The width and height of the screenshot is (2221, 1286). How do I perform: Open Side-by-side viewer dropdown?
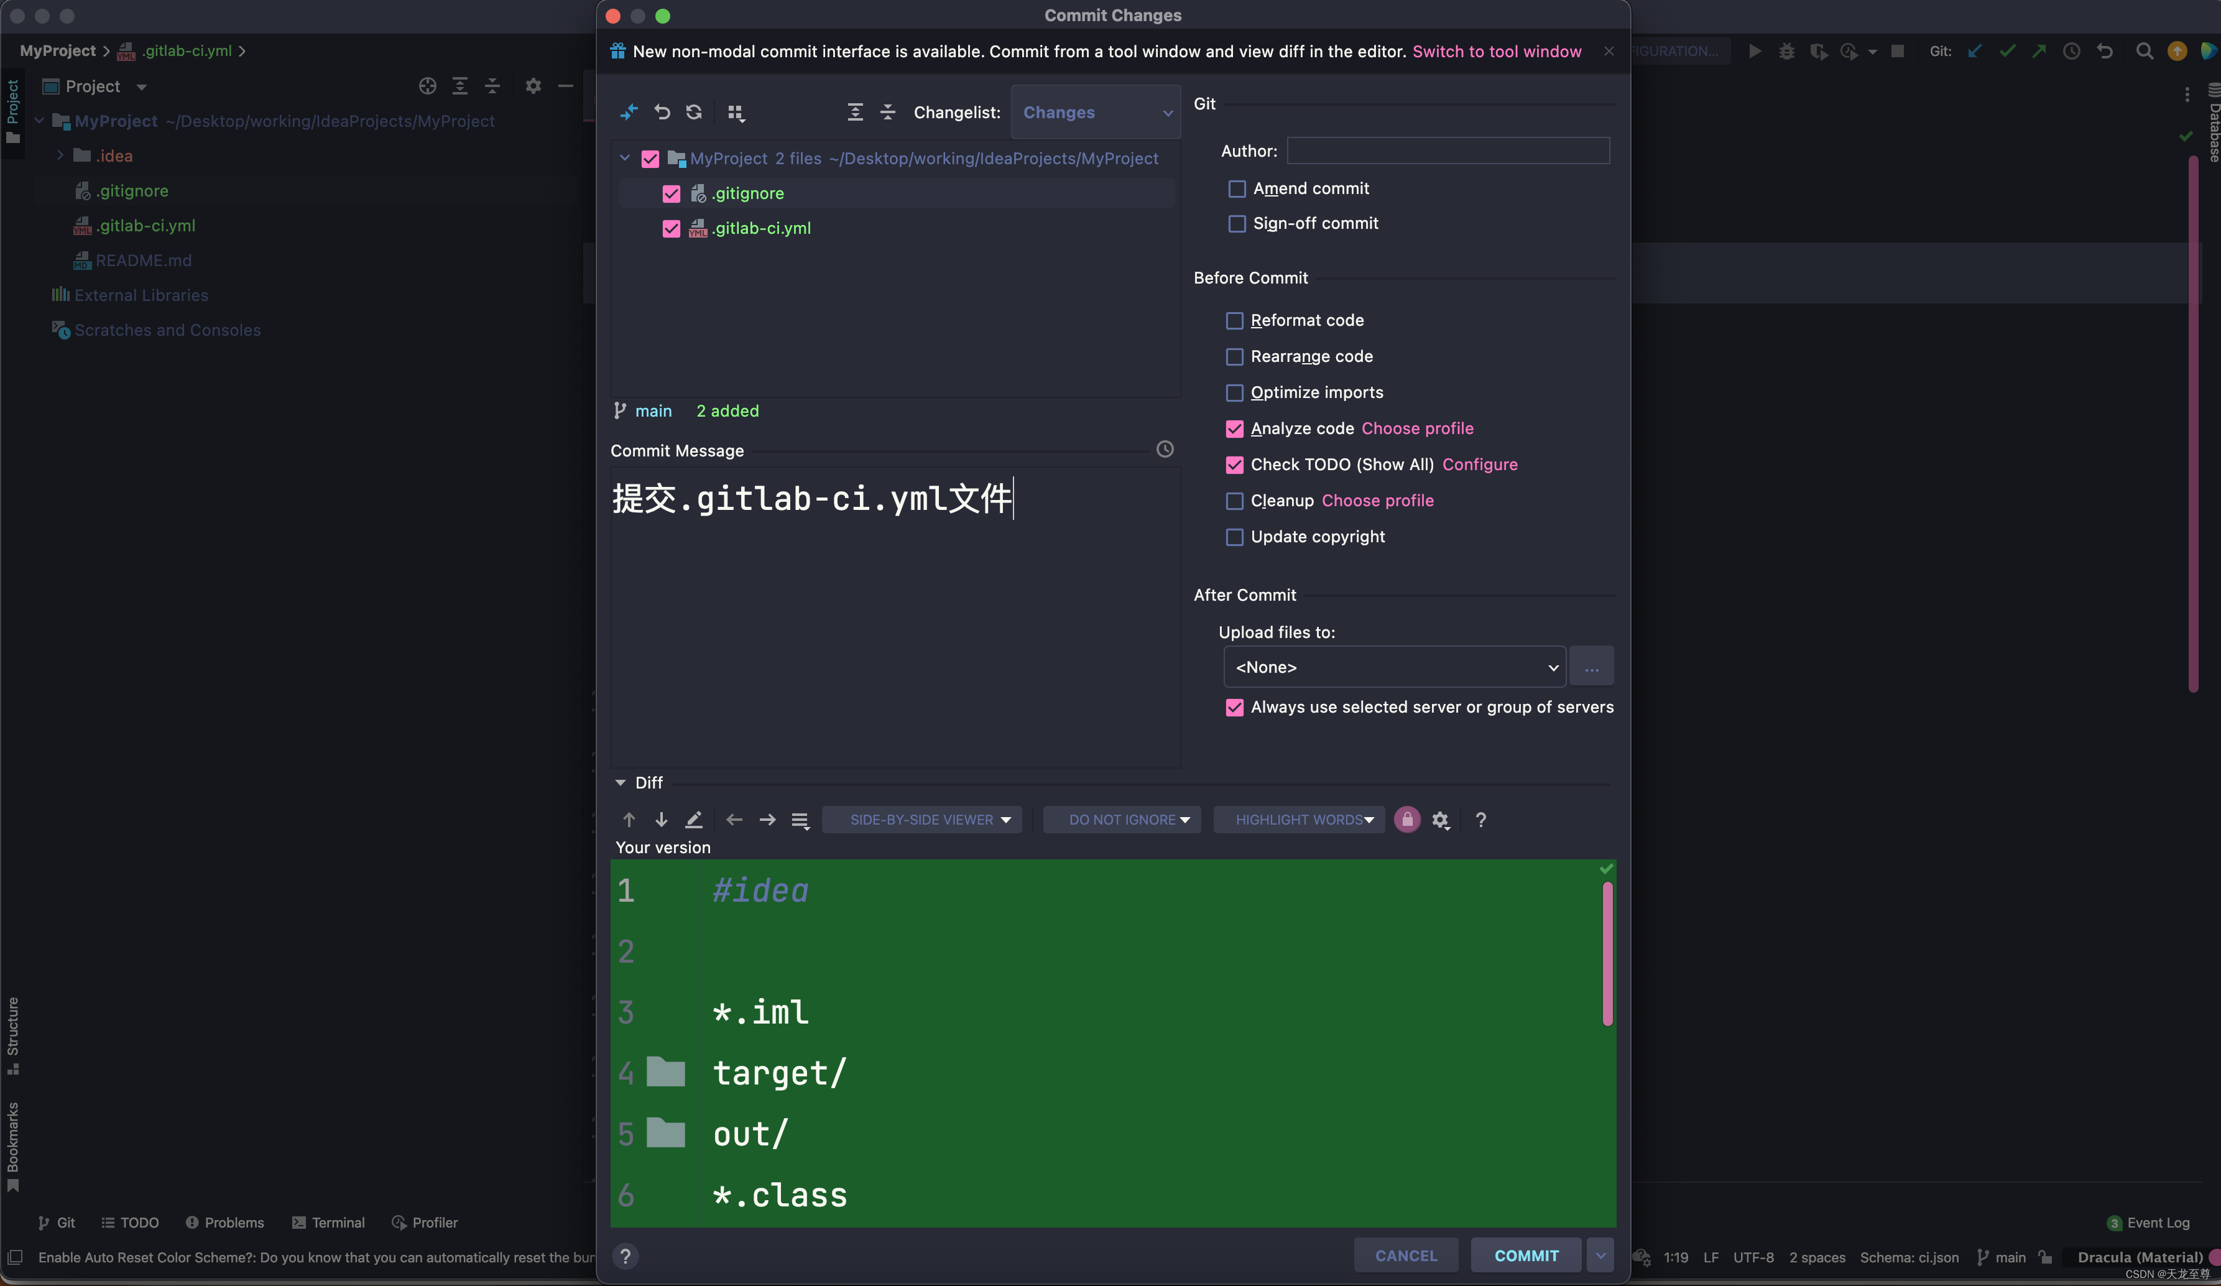pos(922,820)
